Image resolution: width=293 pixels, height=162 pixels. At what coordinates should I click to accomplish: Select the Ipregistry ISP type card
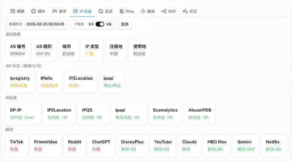pos(20,82)
